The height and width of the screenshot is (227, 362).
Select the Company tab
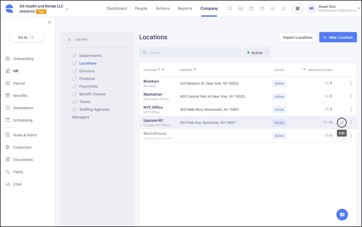click(x=209, y=8)
